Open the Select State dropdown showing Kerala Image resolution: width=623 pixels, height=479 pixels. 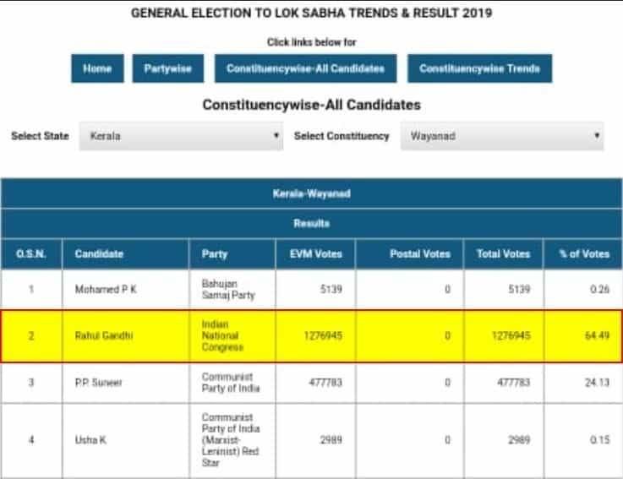click(181, 136)
